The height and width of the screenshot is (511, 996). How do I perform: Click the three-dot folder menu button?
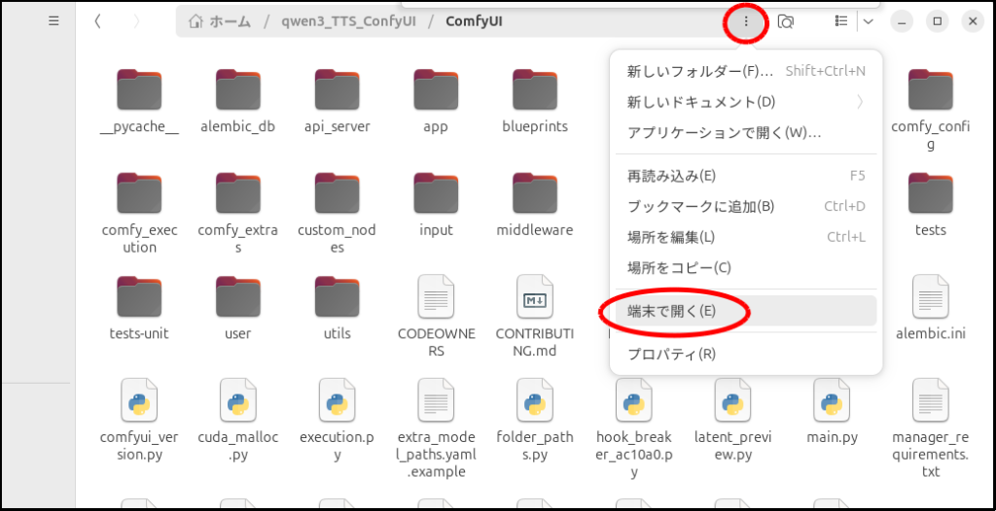click(x=746, y=21)
